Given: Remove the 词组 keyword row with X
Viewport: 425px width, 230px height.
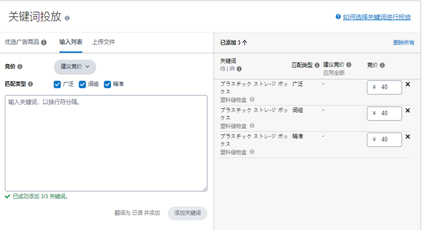Looking at the screenshot, I should click(x=408, y=111).
